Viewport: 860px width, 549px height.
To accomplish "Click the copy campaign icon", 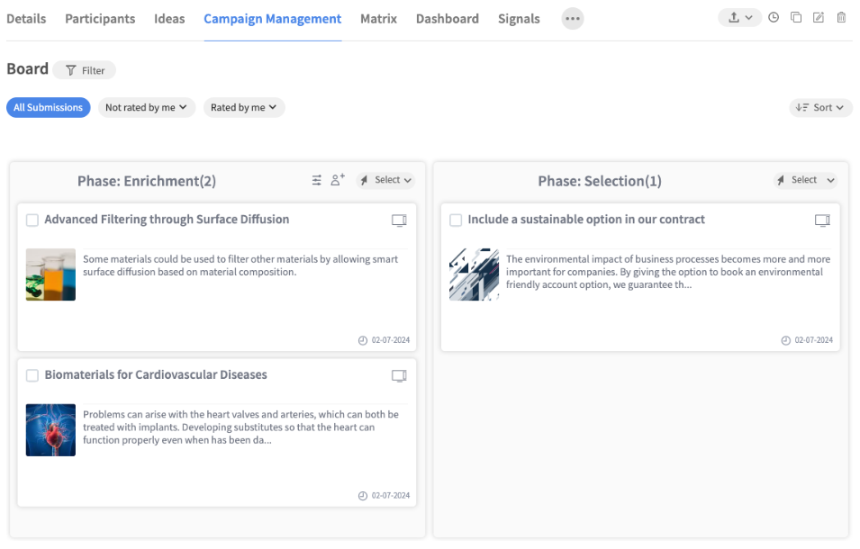I will 796,18.
